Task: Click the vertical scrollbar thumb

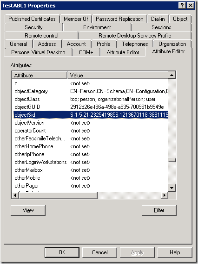Action: (x=172, y=160)
